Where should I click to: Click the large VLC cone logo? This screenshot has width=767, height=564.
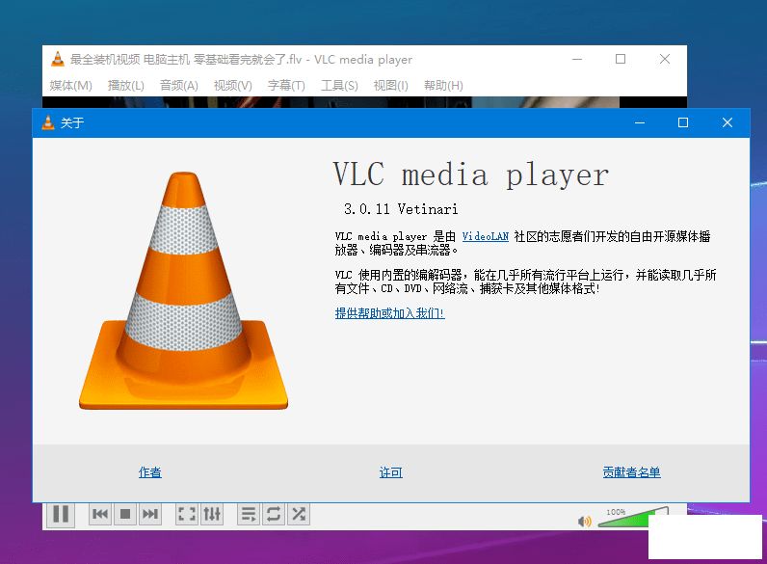[183, 291]
